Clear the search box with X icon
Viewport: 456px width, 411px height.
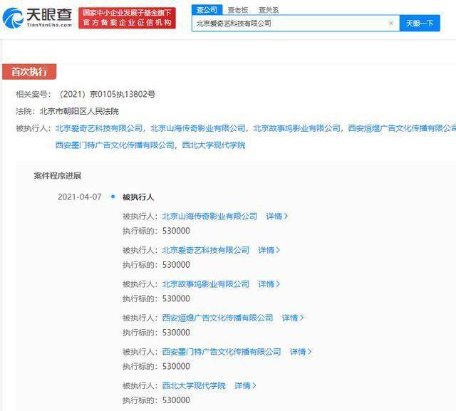(391, 24)
